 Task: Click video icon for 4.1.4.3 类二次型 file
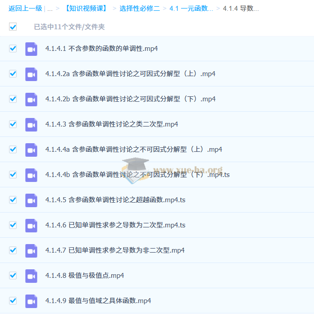pos(31,124)
